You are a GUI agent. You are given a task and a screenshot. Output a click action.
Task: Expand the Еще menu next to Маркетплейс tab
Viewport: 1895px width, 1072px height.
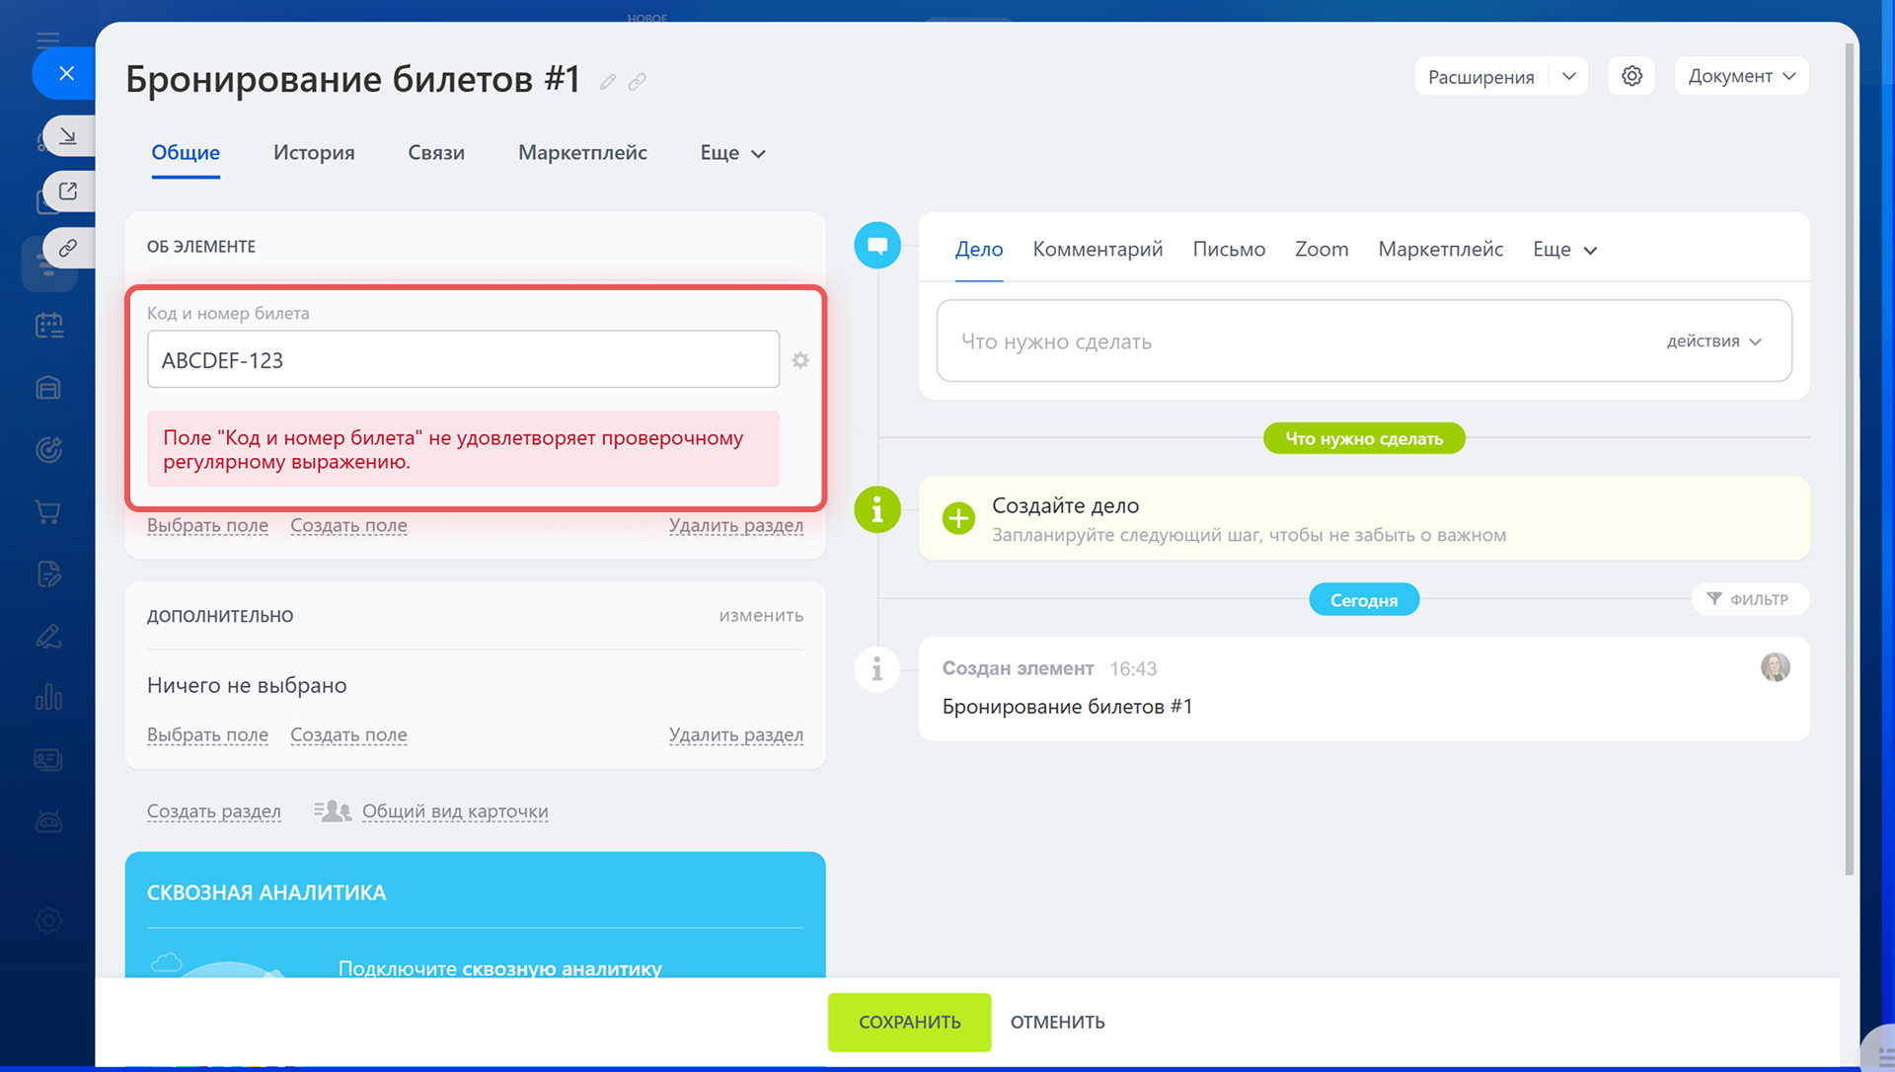coord(732,153)
